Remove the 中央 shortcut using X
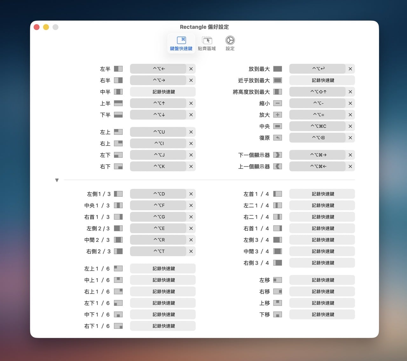This screenshot has height=361, width=407. [x=350, y=126]
